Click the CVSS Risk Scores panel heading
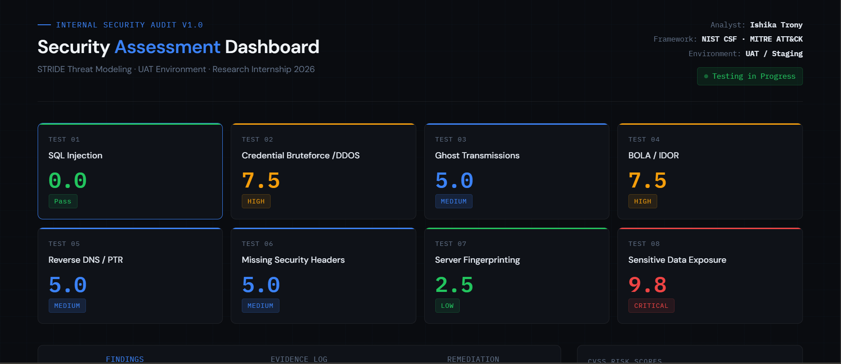Screen dimensions: 841x364 tap(625, 360)
